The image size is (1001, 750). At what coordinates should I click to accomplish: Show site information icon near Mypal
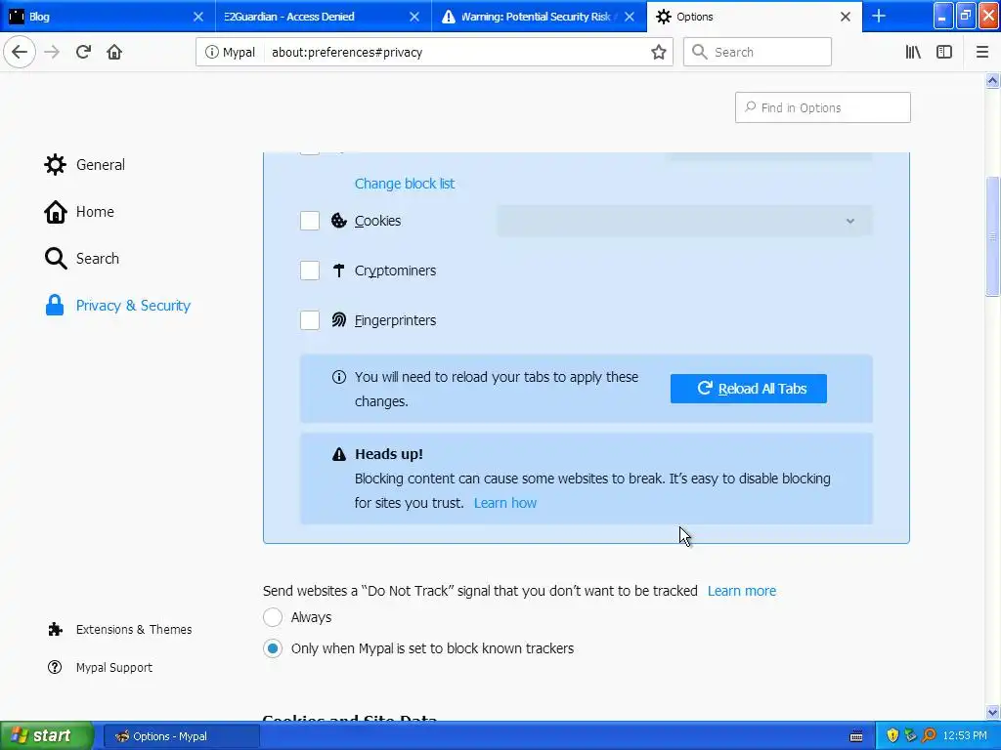pyautogui.click(x=211, y=53)
